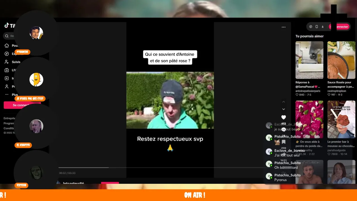Click the creator name 'antoinepatissierparis'
Screen dimensions: 357x201
pos(308,91)
